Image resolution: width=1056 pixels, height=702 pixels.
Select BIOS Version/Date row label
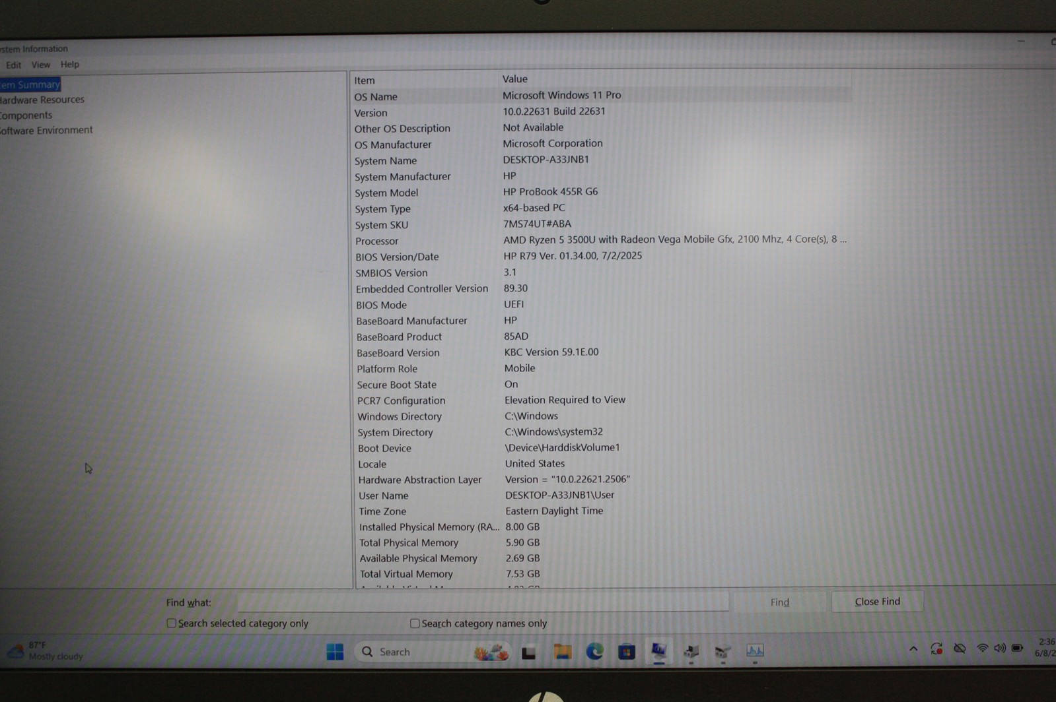pos(397,257)
